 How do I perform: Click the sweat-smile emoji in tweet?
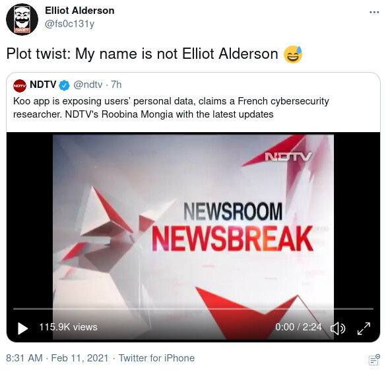(x=293, y=54)
